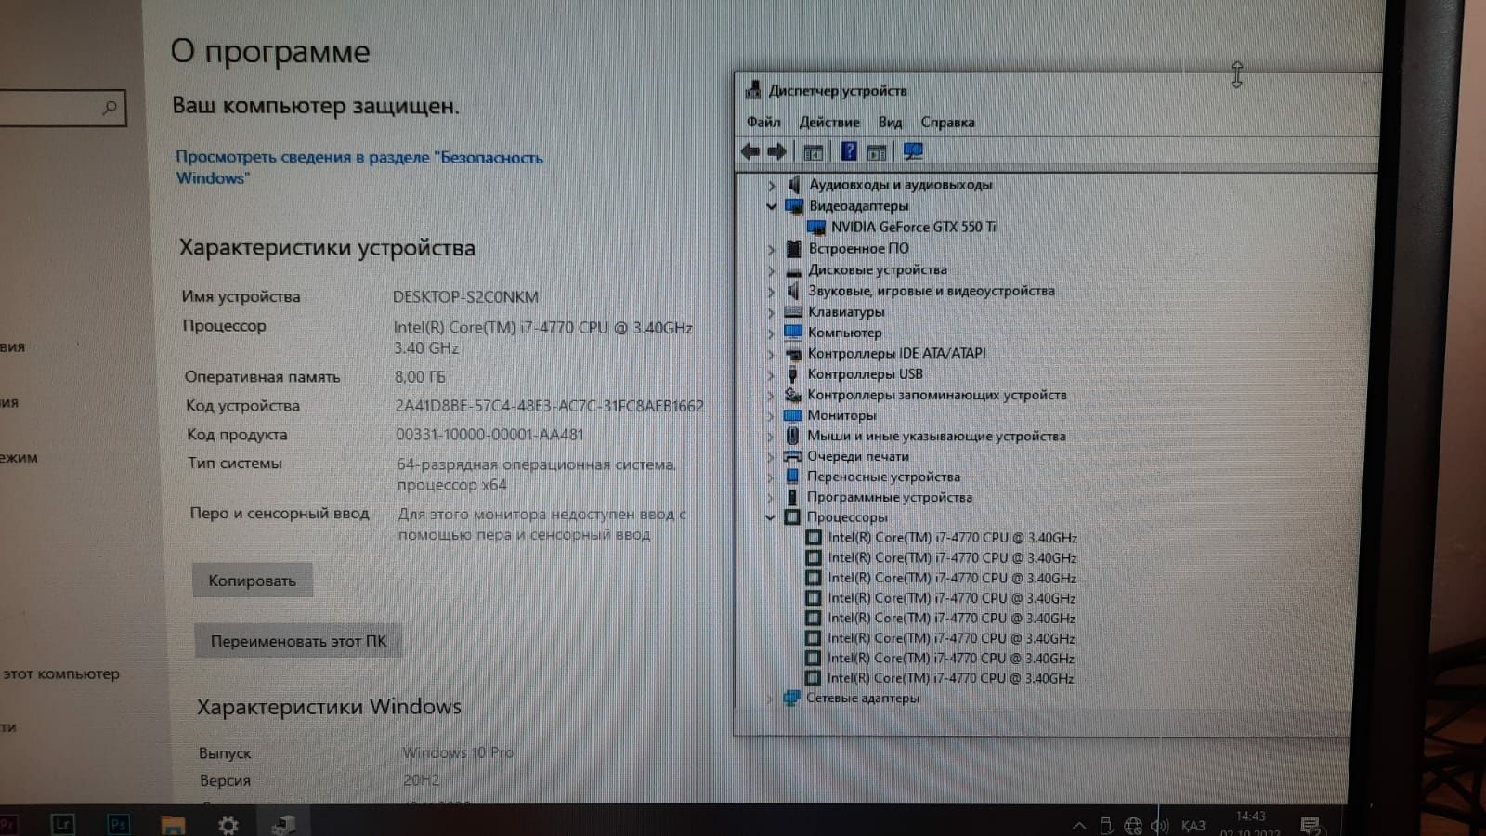Open Photoshop from the taskbar
This screenshot has width=1486, height=836.
point(118,823)
